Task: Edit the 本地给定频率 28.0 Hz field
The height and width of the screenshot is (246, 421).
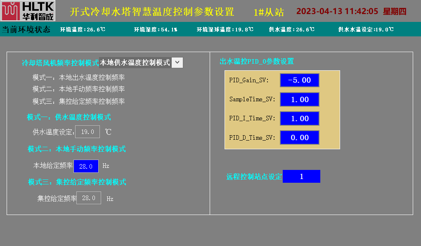Action: [x=86, y=166]
